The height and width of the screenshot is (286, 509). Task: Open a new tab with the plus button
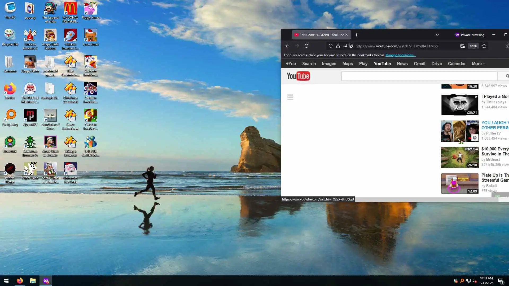click(356, 35)
